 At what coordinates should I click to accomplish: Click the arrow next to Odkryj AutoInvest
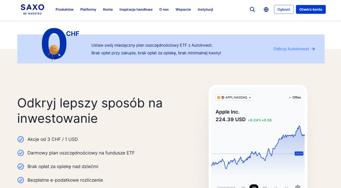click(313, 49)
